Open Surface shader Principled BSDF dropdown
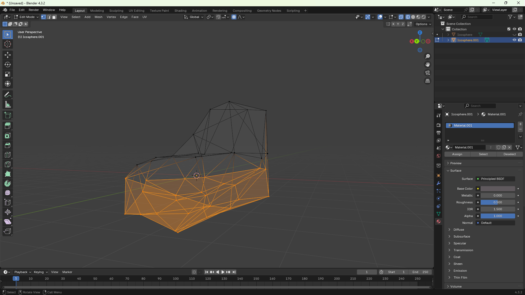The height and width of the screenshot is (295, 525). pyautogui.click(x=495, y=179)
